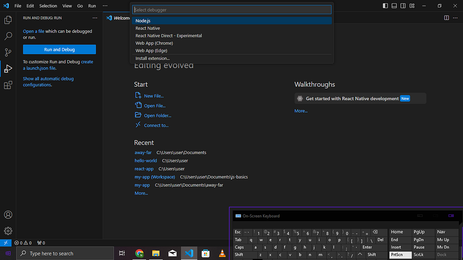Open the Edit menu
This screenshot has width=463, height=260.
[x=30, y=6]
